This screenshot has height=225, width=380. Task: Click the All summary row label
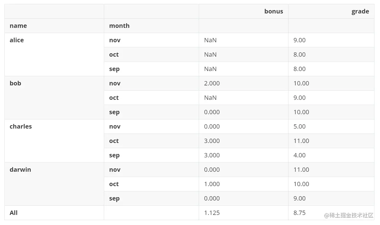click(14, 213)
